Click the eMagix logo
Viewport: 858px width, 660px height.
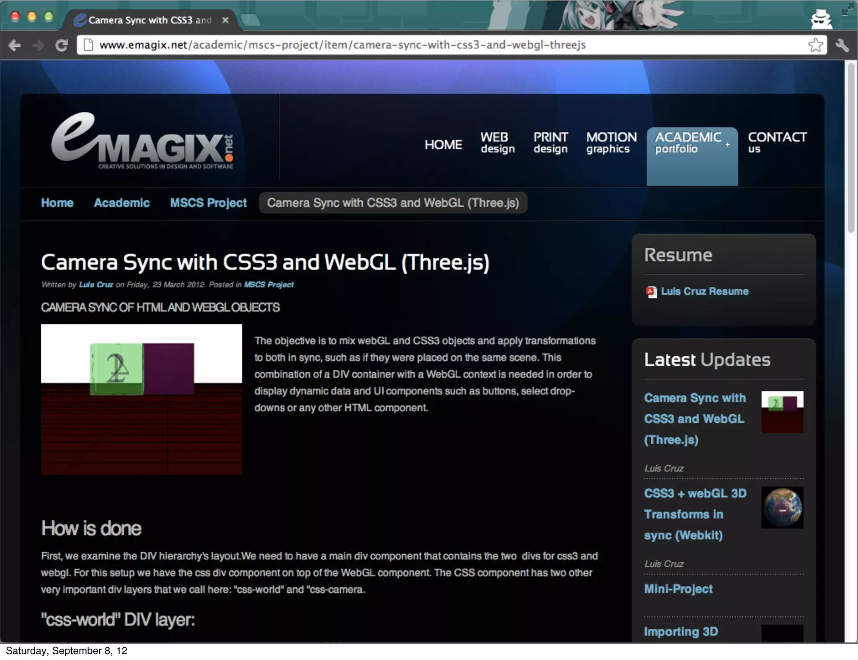(x=142, y=142)
